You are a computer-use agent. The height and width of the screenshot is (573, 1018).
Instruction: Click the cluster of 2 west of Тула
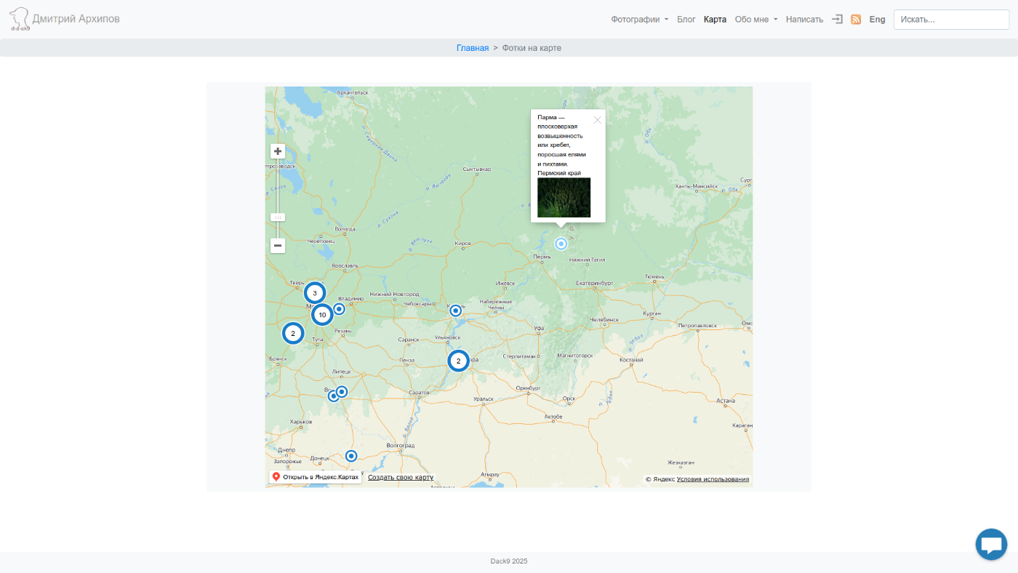(293, 334)
